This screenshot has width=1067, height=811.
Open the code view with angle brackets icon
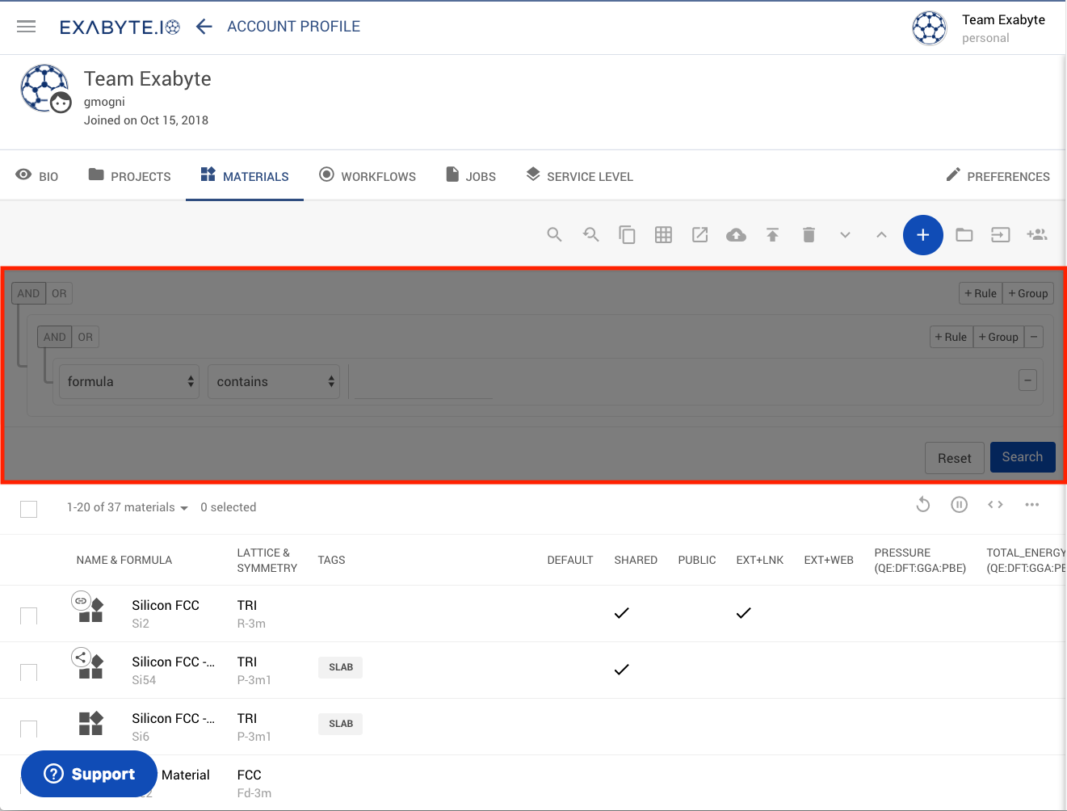[x=995, y=504]
